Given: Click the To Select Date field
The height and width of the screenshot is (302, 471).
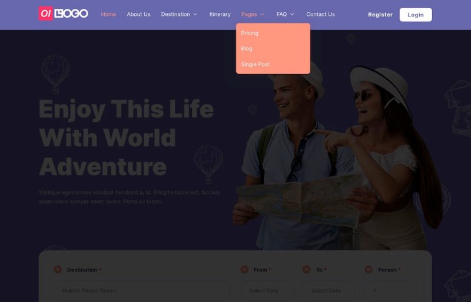Looking at the screenshot, I should pyautogui.click(x=329, y=291).
